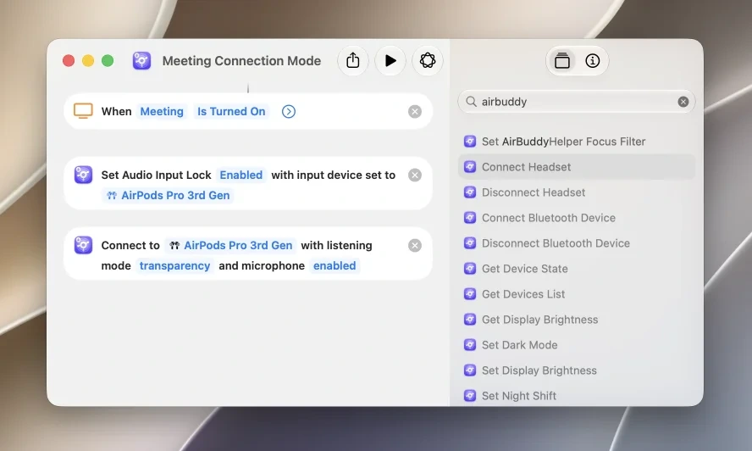Click icon beside Connect Bluetooth Device
The height and width of the screenshot is (451, 752).
tap(470, 218)
